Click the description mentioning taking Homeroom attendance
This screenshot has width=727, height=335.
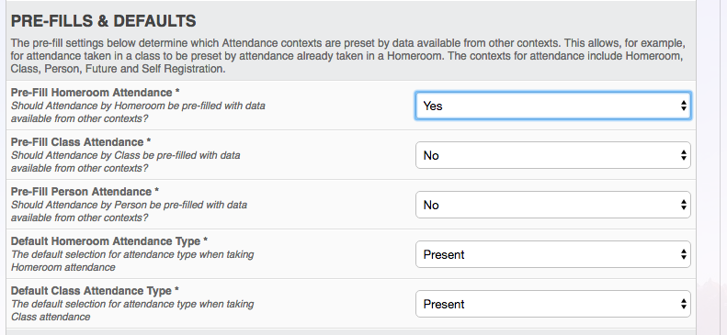pyautogui.click(x=132, y=261)
